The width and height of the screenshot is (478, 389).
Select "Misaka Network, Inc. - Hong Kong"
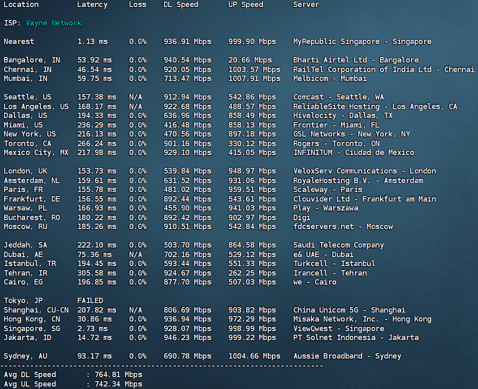362,319
